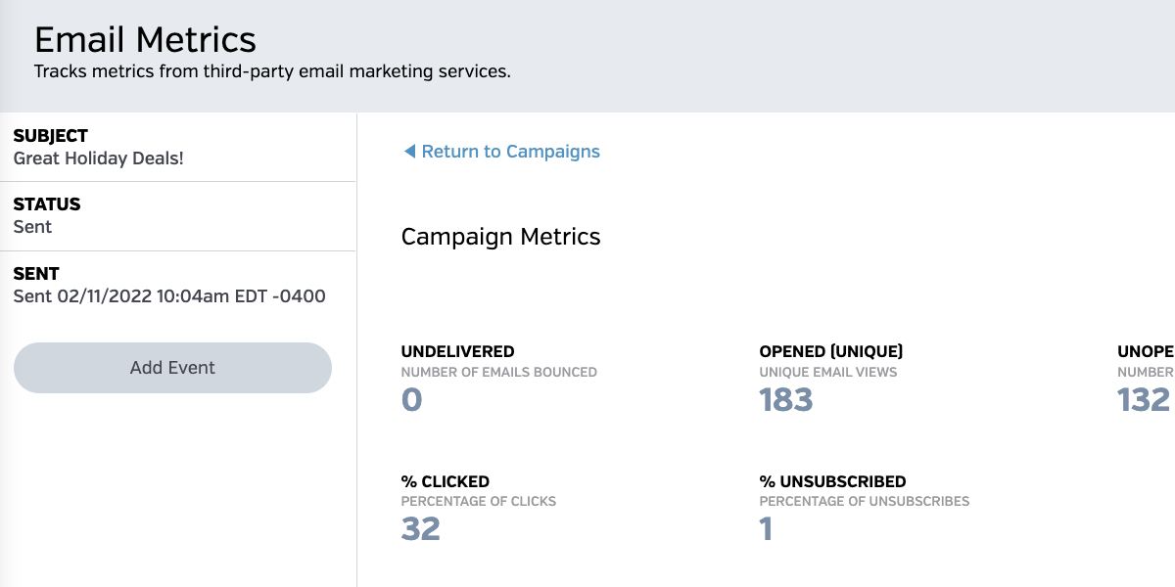The height and width of the screenshot is (587, 1175).
Task: Click the Email Metrics page title
Action: [x=145, y=40]
